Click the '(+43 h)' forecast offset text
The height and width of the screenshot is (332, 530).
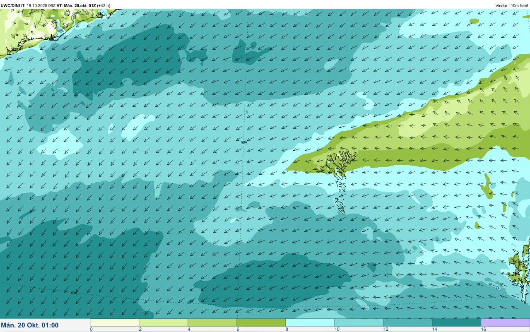pyautogui.click(x=104, y=5)
